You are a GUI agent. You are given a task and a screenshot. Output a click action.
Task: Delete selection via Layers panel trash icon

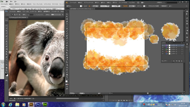point(182,61)
